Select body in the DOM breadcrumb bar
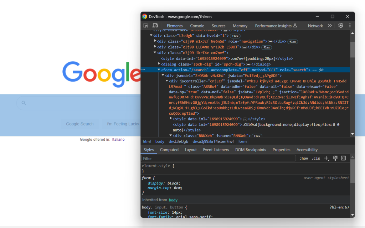Image resolution: width=365 pixels, height=228 pixels. pos(160,141)
